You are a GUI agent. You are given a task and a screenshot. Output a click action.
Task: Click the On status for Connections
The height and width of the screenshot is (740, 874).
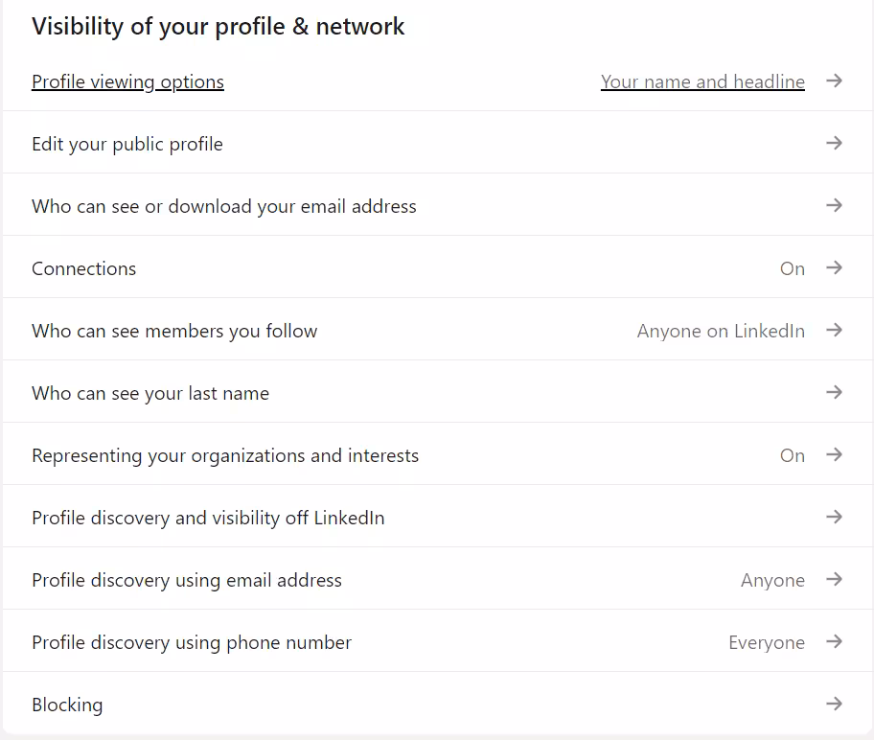click(792, 269)
